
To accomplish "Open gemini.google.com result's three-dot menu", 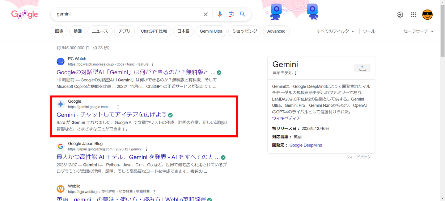I will click(118, 107).
